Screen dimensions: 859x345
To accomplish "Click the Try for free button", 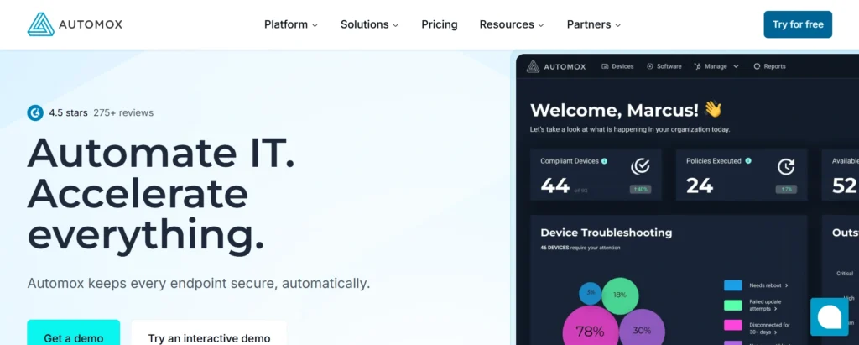I will coord(798,24).
